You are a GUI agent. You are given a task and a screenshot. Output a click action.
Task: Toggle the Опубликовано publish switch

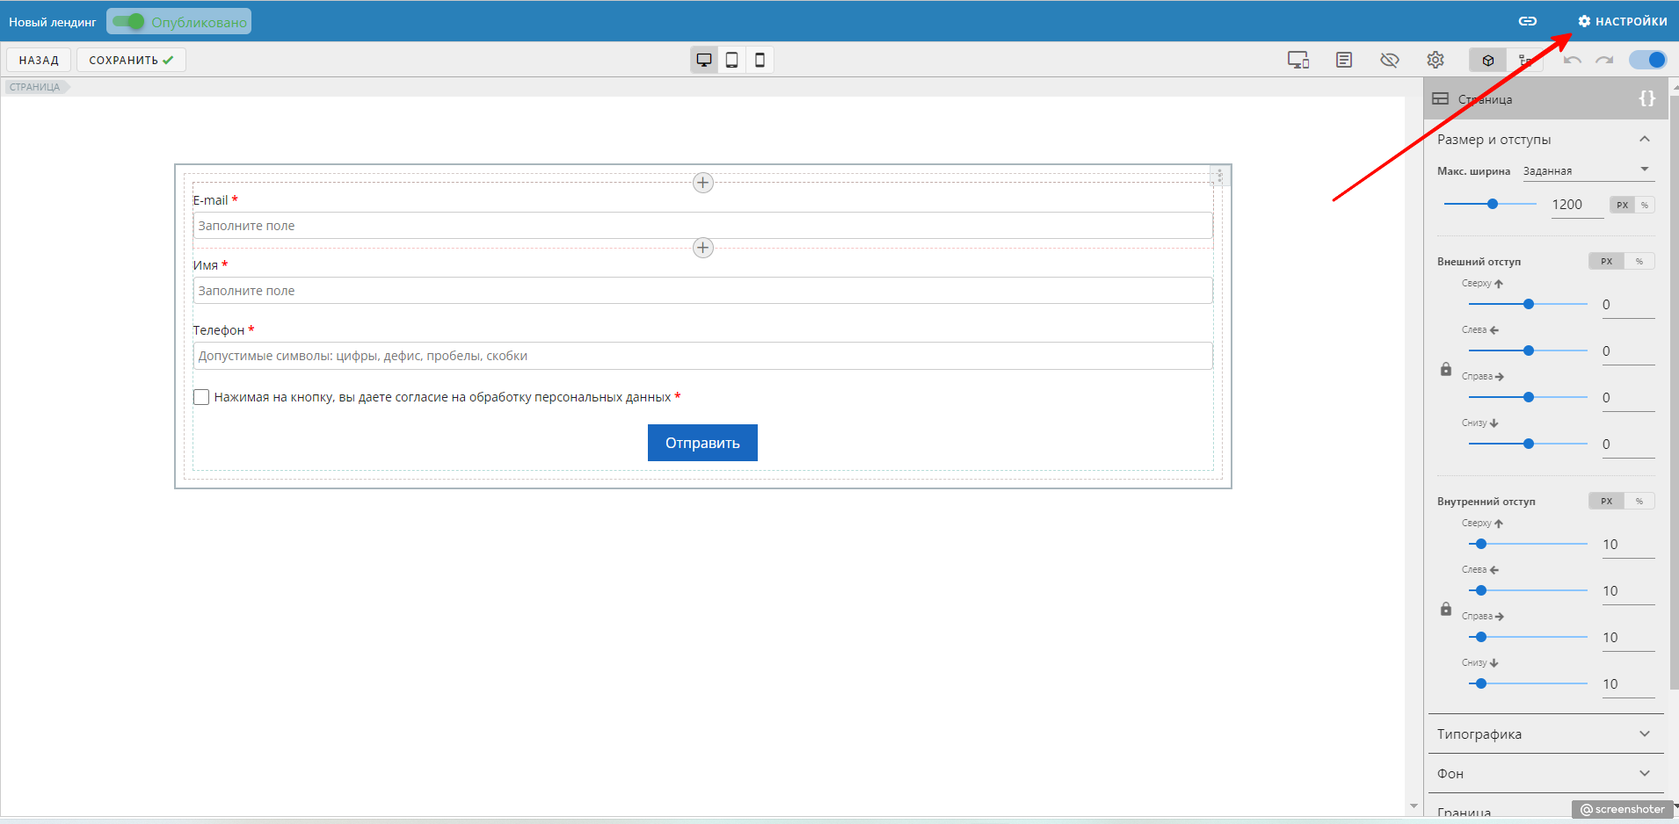128,21
